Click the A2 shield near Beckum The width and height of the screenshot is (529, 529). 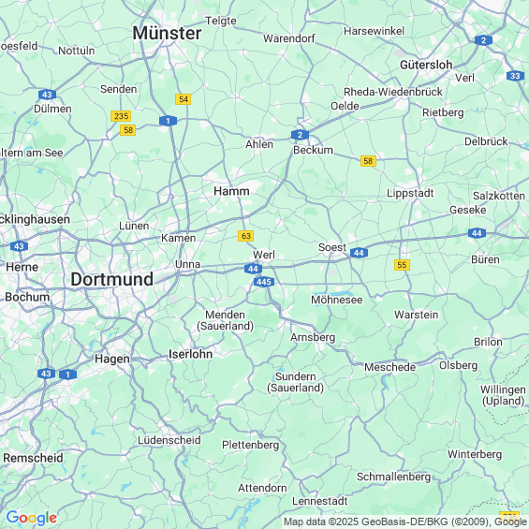point(300,135)
